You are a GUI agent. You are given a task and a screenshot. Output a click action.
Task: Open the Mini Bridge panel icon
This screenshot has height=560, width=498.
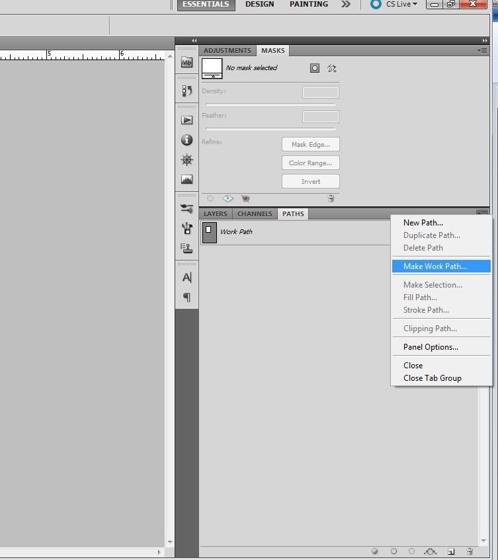point(187,62)
